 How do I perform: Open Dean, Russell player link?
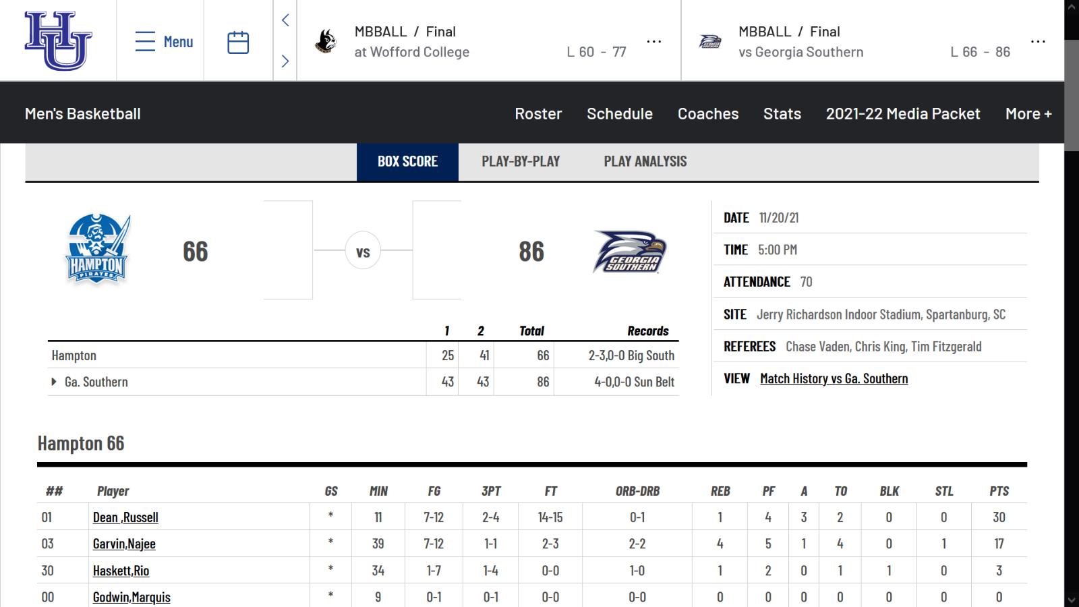125,517
